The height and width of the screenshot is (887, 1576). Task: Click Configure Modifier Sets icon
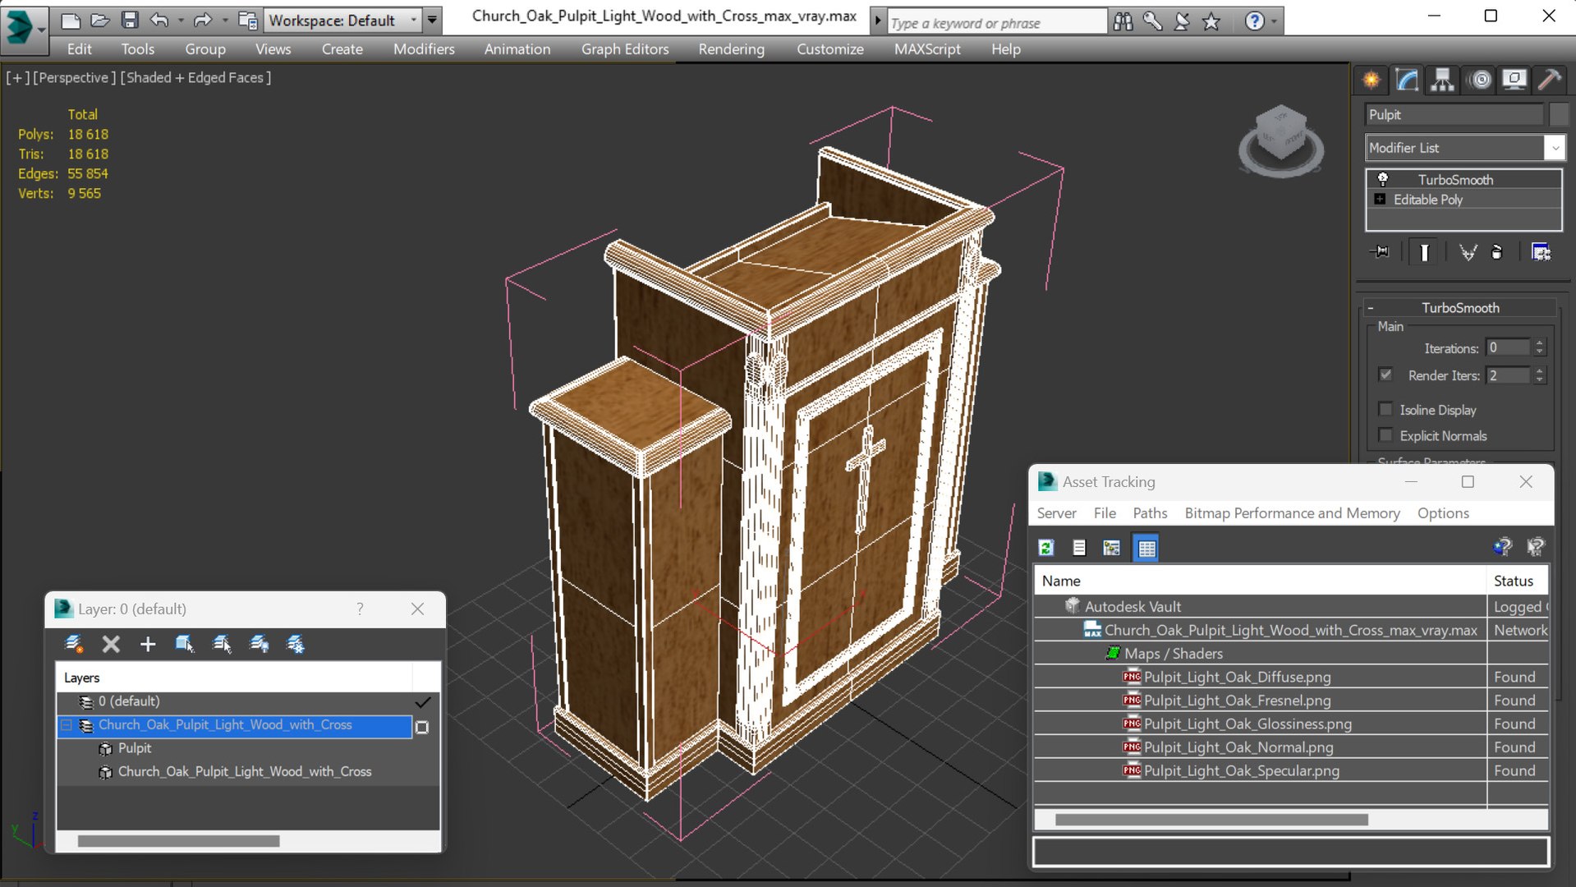[1541, 252]
